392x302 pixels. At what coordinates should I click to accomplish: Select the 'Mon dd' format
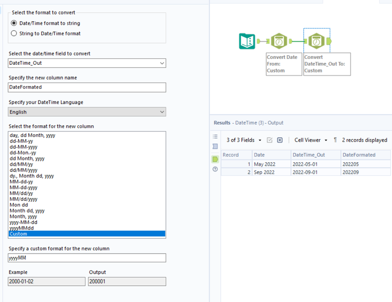pyautogui.click(x=87, y=205)
